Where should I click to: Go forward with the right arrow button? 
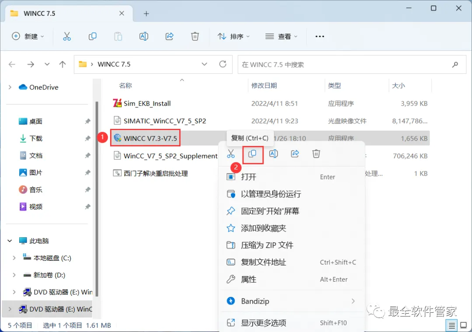click(31, 64)
